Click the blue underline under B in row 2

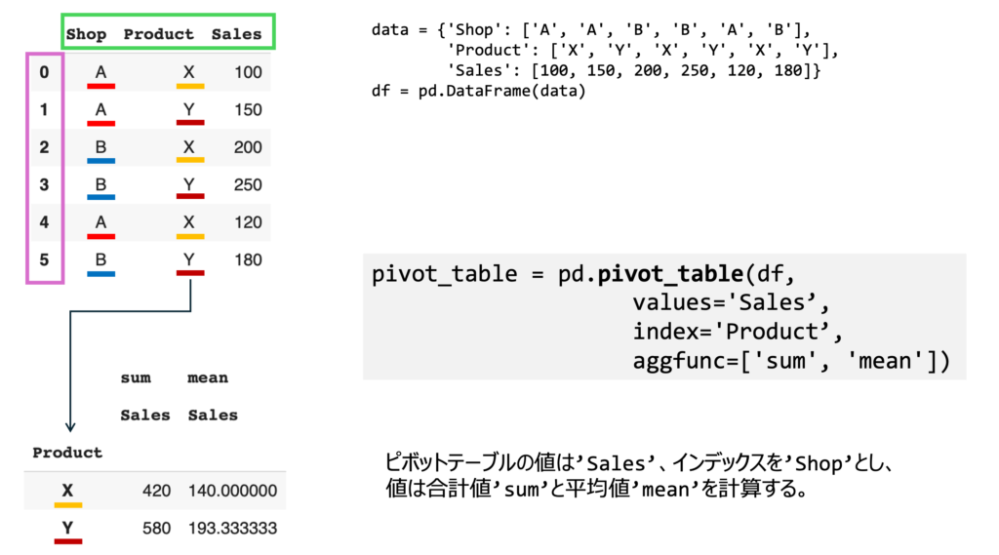(x=100, y=160)
